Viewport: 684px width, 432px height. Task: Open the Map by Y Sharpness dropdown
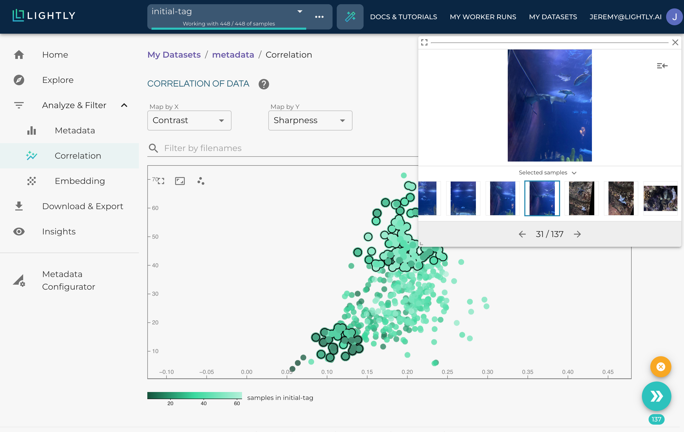pos(310,120)
